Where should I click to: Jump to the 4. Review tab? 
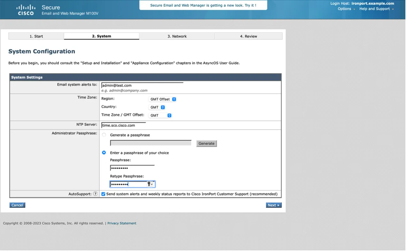[249, 36]
